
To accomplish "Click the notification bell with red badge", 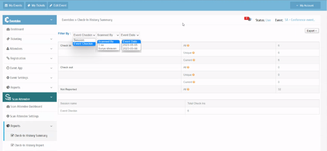I will 248,19.
